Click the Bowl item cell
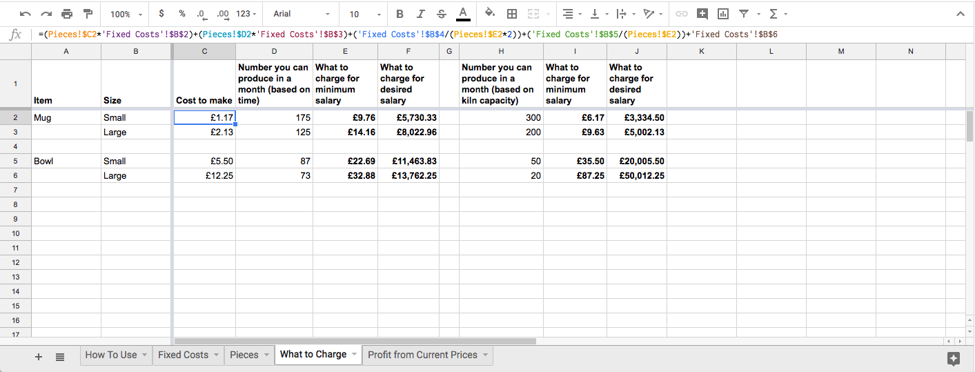This screenshot has width=975, height=372. point(66,161)
